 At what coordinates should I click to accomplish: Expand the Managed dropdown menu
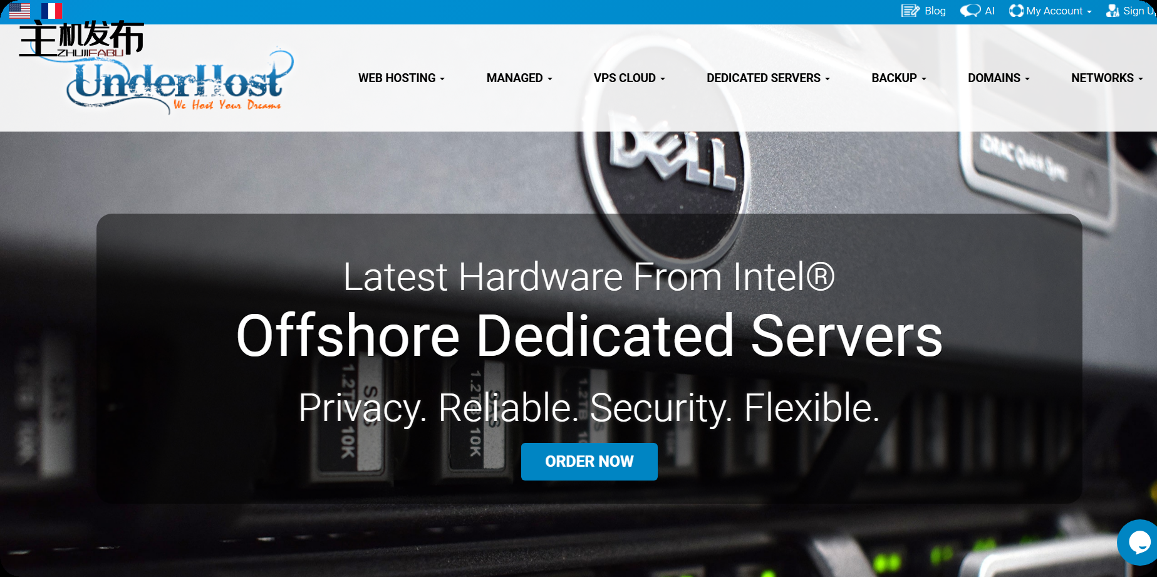519,78
